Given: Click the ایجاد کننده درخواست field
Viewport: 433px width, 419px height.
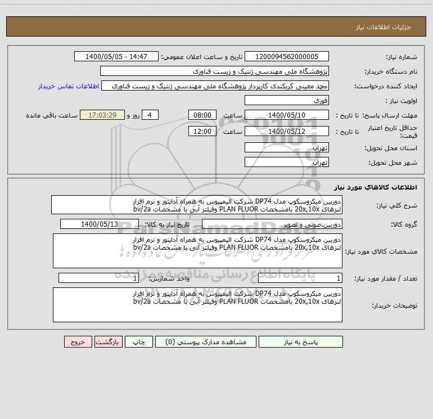Looking at the screenshot, I should (x=215, y=85).
